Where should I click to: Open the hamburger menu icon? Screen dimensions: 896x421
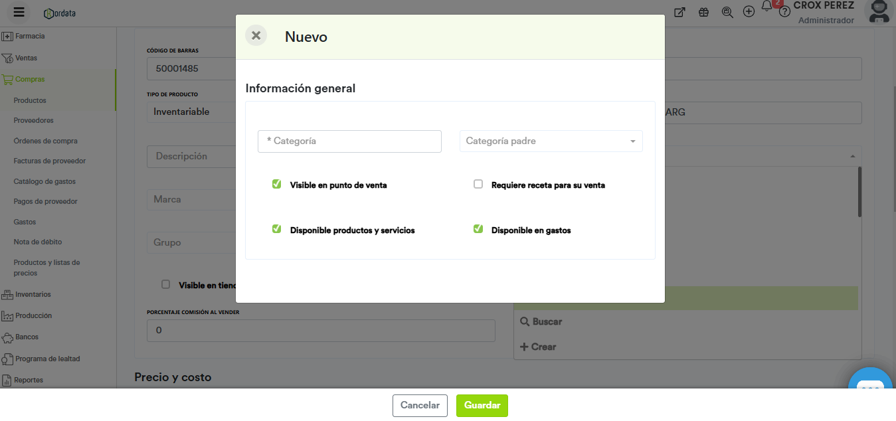[x=19, y=12]
